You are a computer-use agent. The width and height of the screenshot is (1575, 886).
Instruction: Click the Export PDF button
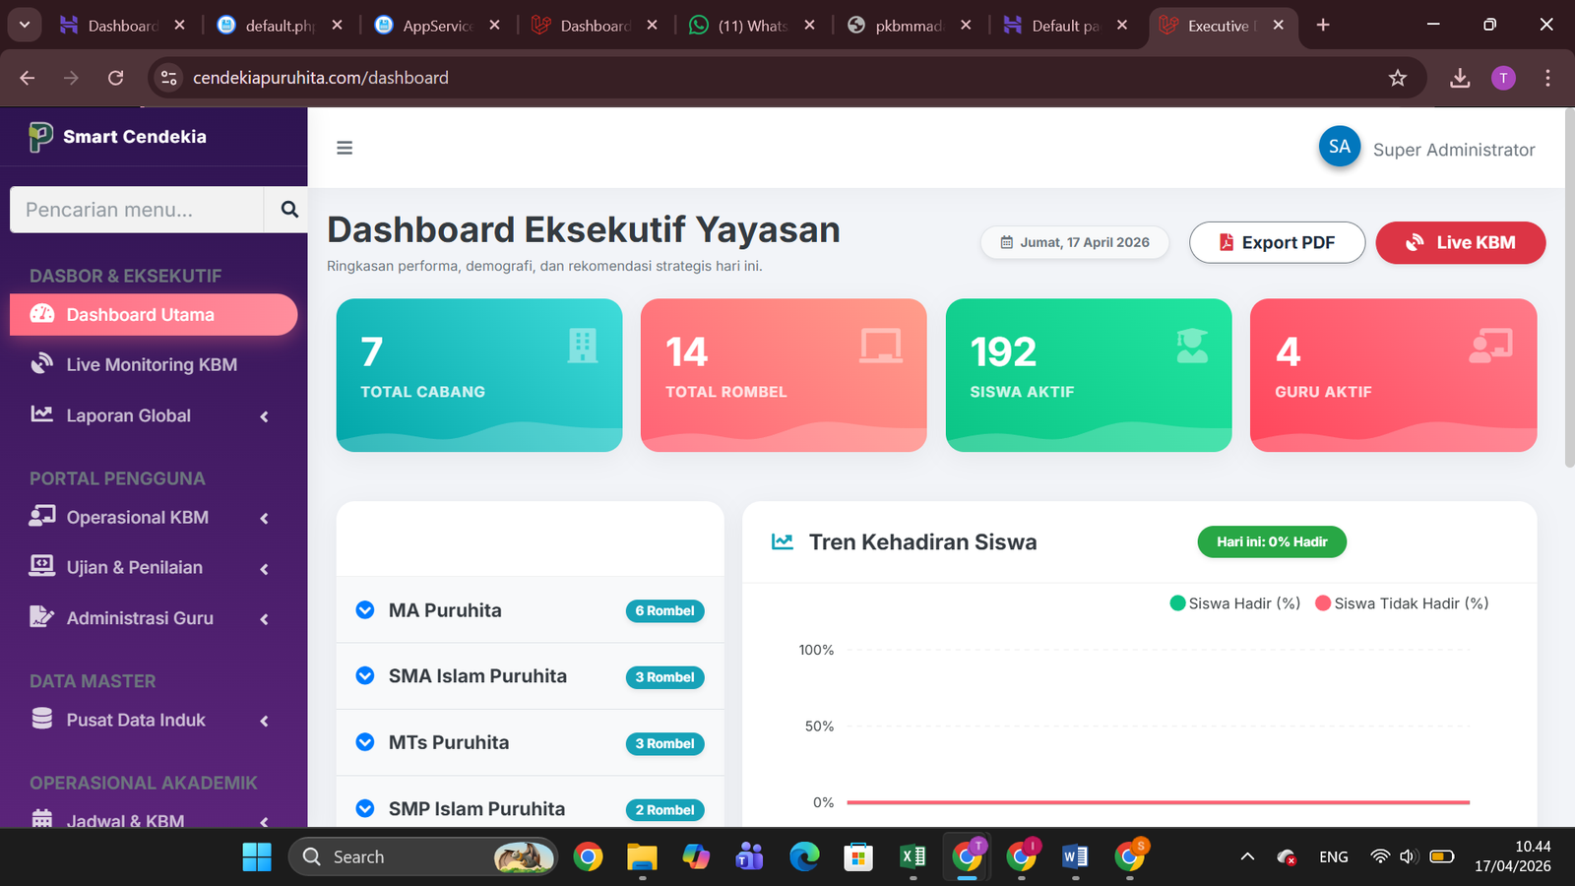click(1277, 242)
